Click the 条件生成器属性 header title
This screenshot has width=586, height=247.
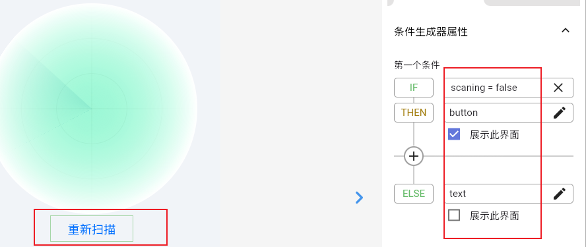coord(431,32)
